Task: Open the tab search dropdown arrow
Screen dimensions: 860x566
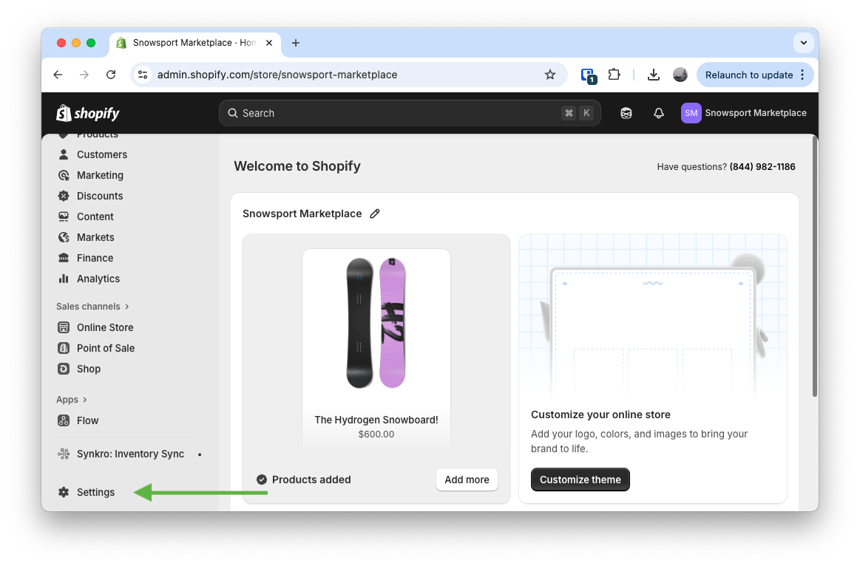Action: 804,43
